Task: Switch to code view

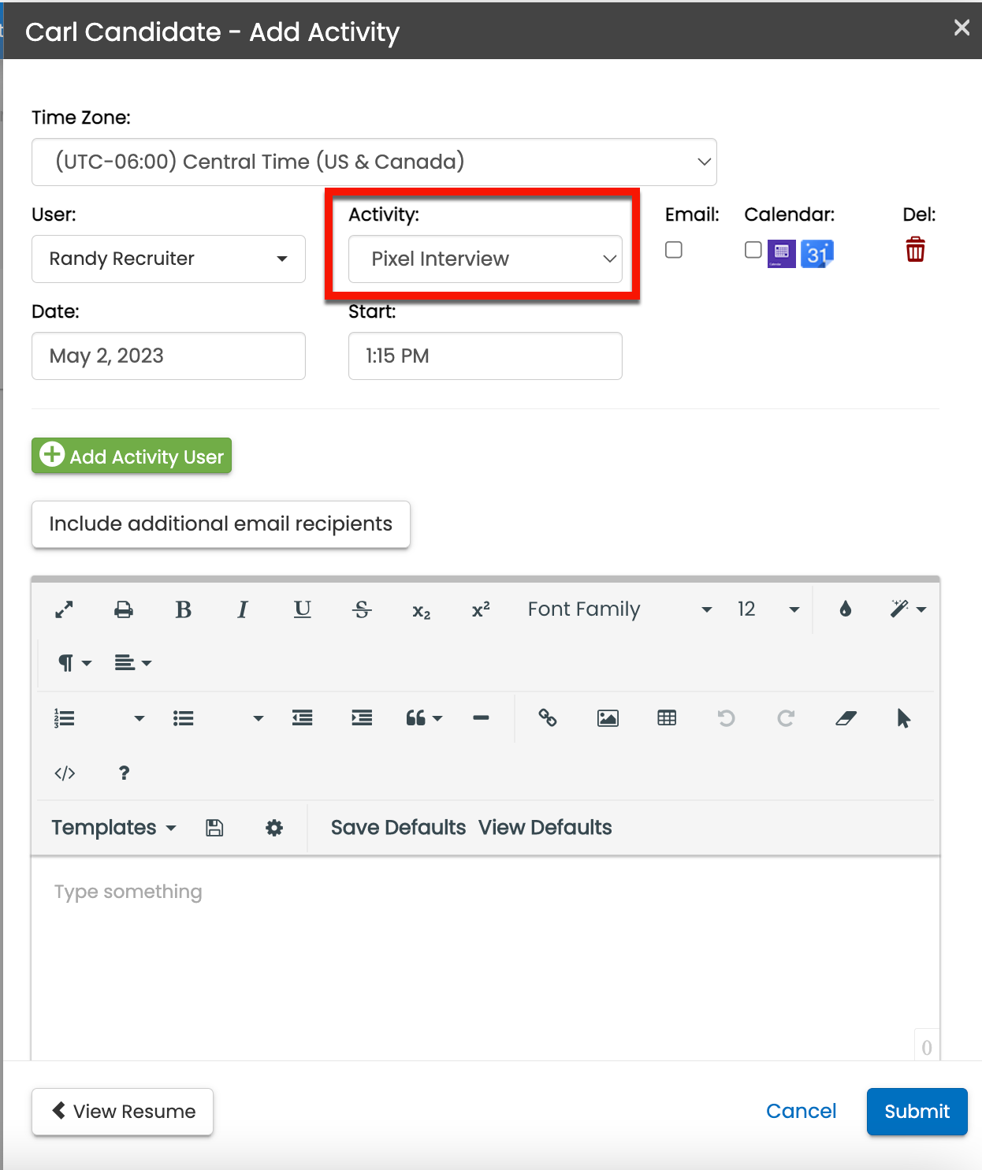Action: click(x=65, y=773)
